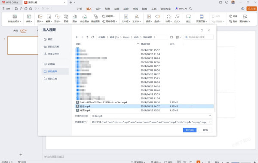
Task: Click the Chart (图表) ribbon icon
Action: [75, 16]
